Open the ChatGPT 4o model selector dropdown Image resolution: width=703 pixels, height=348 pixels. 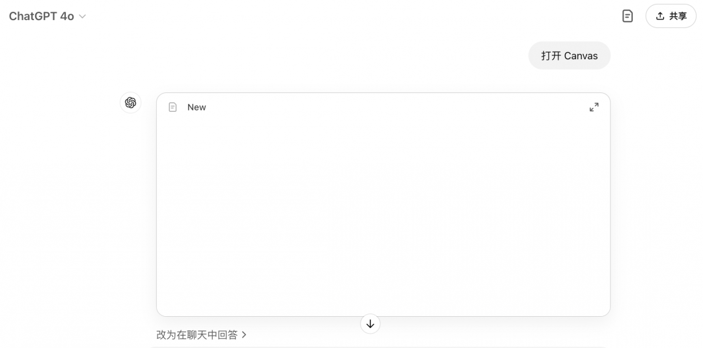(x=48, y=16)
